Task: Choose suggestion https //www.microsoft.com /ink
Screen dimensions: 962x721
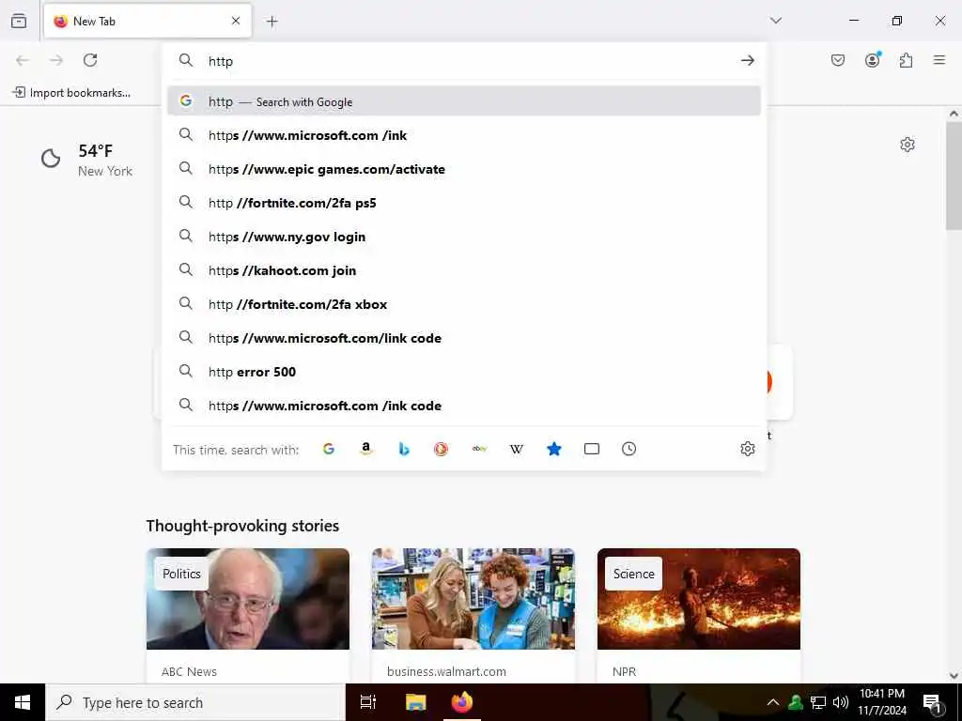Action: (x=464, y=135)
